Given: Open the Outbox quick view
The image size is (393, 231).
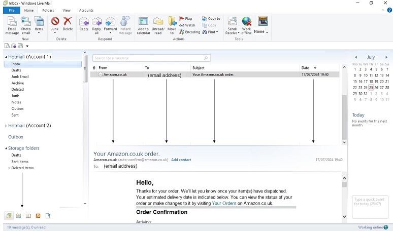Looking at the screenshot, I should [16, 137].
